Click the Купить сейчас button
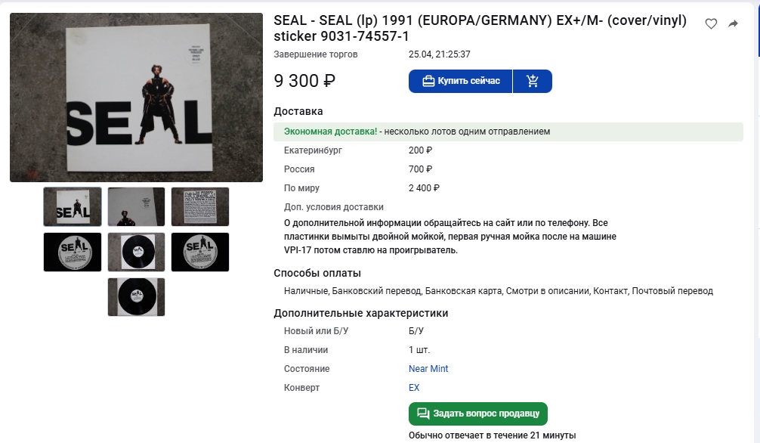Image resolution: width=760 pixels, height=443 pixels. point(461,82)
